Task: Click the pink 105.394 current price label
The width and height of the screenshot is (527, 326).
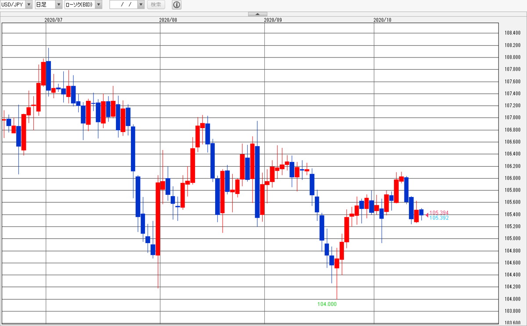Action: click(x=439, y=213)
